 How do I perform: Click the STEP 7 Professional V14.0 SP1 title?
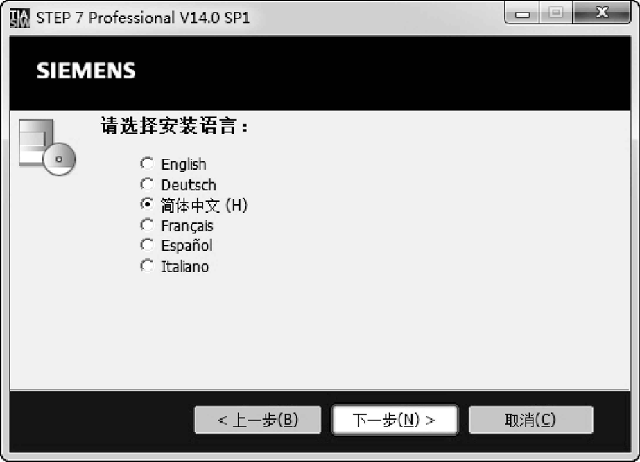[x=144, y=18]
